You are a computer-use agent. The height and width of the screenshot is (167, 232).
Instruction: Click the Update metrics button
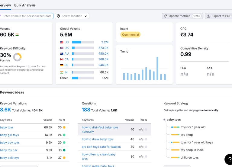coord(182,16)
